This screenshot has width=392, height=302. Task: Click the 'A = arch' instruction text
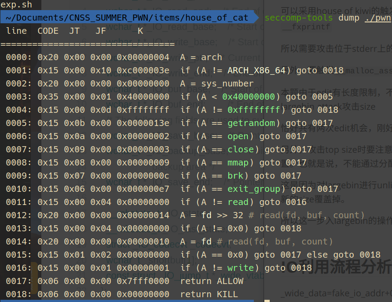tap(201, 58)
